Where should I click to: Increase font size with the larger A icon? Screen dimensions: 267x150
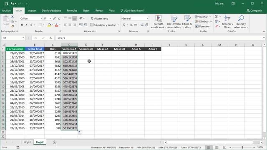tap(55, 18)
